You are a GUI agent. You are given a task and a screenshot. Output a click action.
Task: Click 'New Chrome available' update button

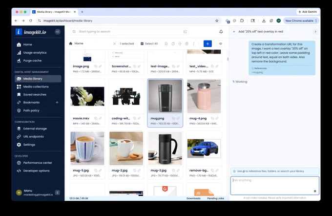pyautogui.click(x=301, y=21)
